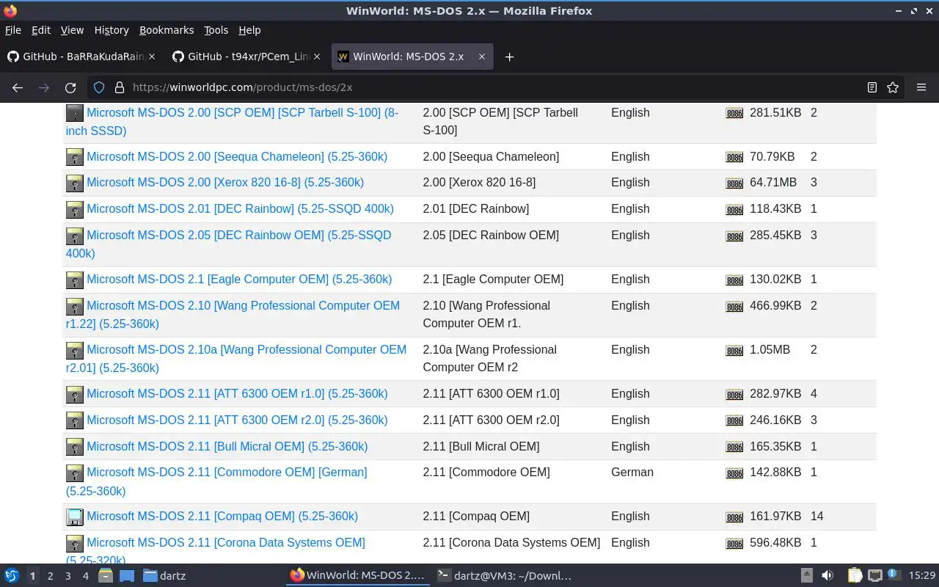Reload the WinWorld page
The width and height of the screenshot is (939, 587).
70,87
